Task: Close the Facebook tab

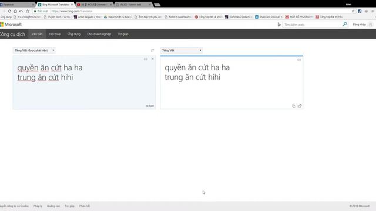Action: pos(33,5)
